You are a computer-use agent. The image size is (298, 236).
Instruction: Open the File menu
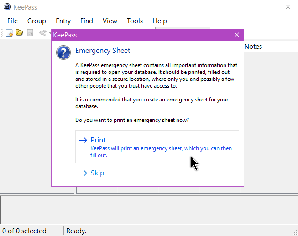pos(12,21)
